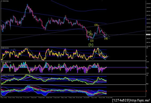Select the blue channel handle on price scale
Viewport: 151px width, 103px height.
pyautogui.click(x=146, y=21)
